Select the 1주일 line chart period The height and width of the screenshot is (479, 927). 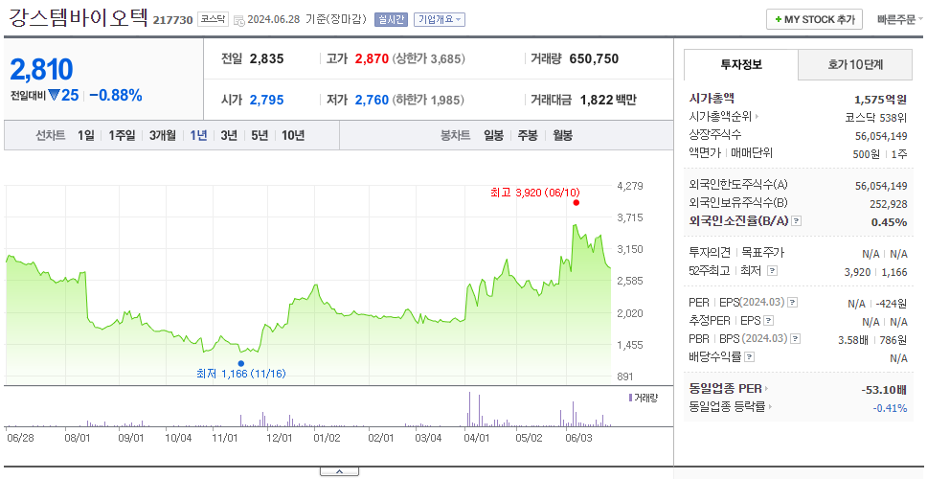pyautogui.click(x=122, y=135)
